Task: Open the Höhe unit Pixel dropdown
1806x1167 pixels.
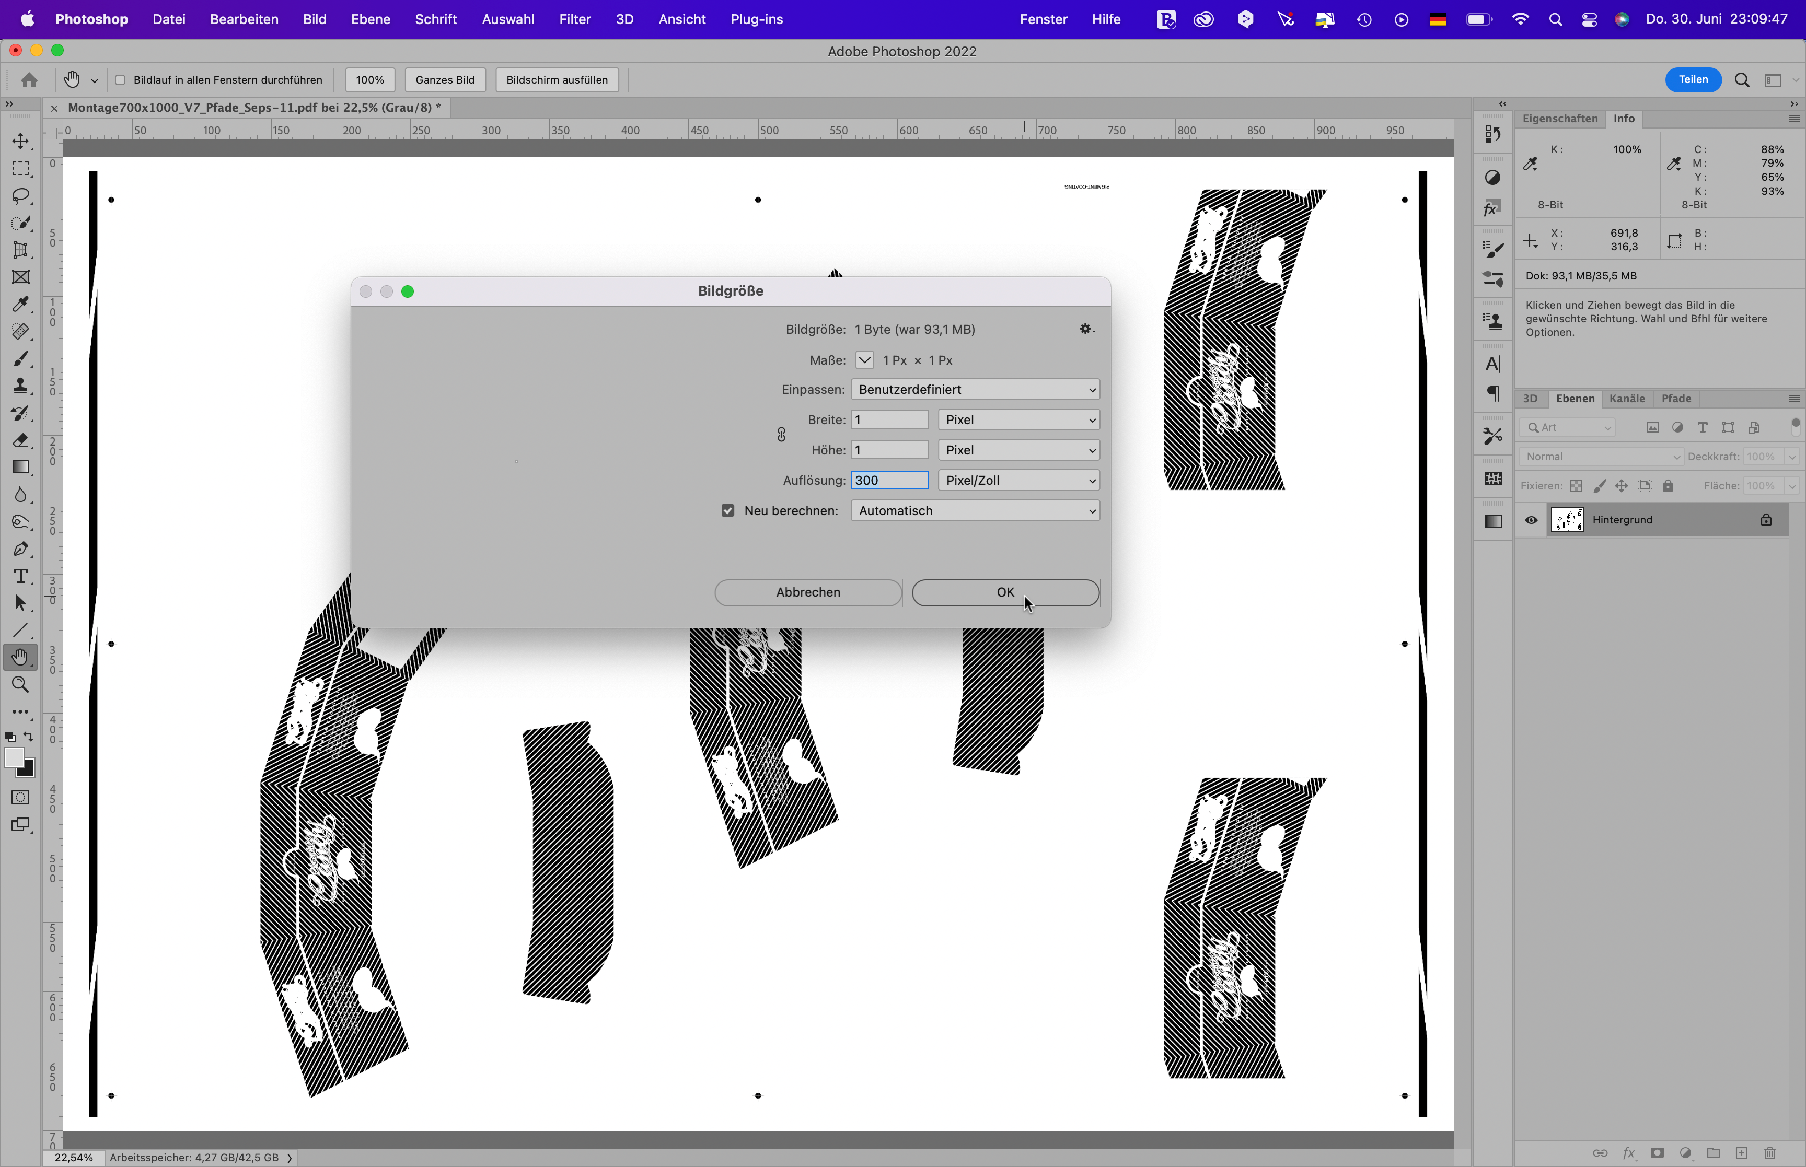Action: tap(1018, 450)
